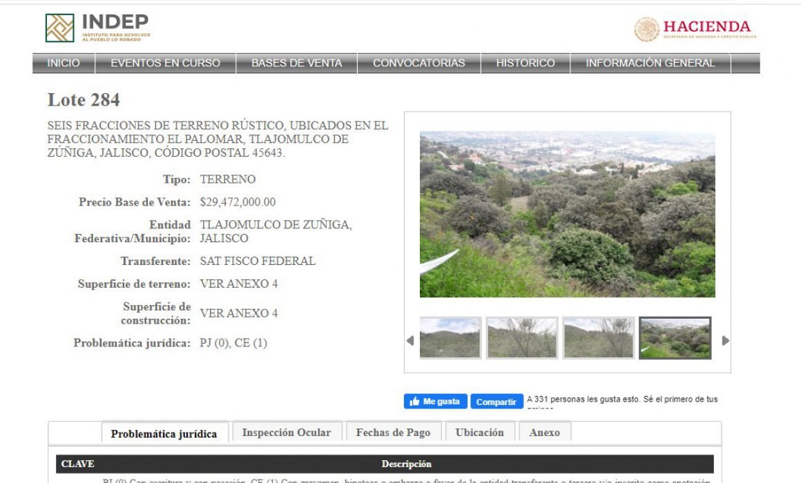801x483 pixels.
Task: Advance gallery with right arrow
Action: coord(726,341)
